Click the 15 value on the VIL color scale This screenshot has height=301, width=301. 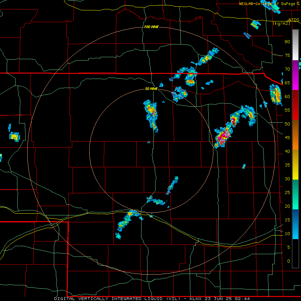287,220
